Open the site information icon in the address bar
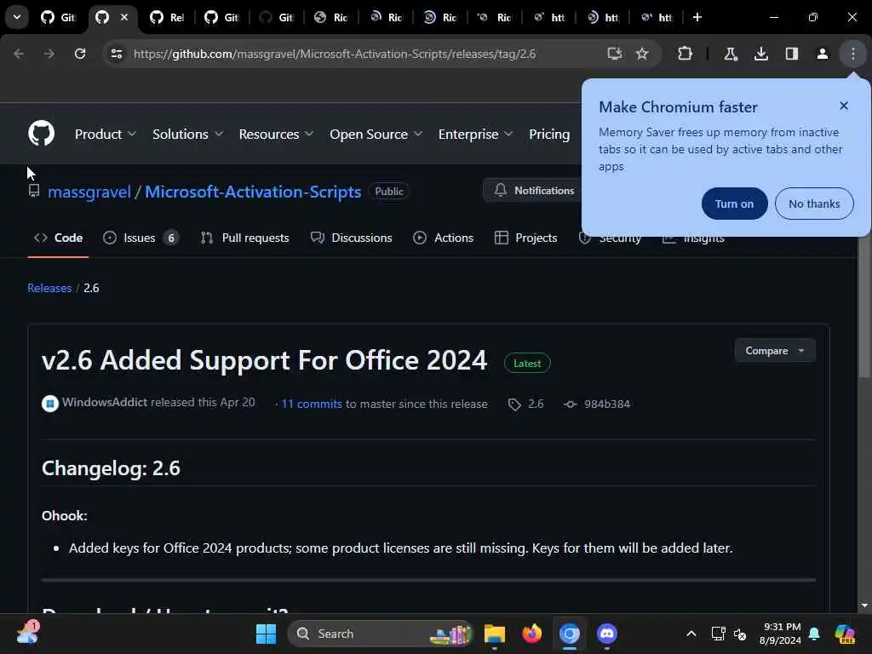 [x=117, y=54]
